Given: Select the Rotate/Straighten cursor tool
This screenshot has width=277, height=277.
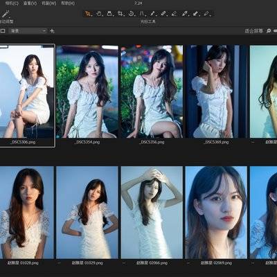Looking at the screenshot, I should 131,14.
